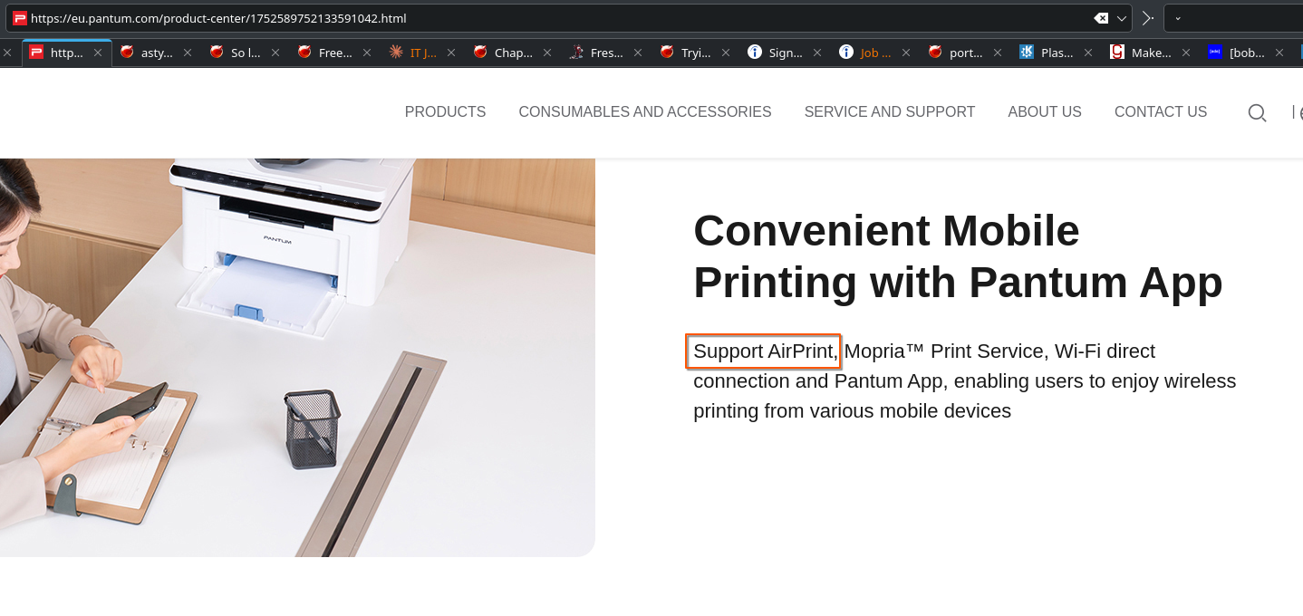Close the active Pantum tab

coord(98,53)
